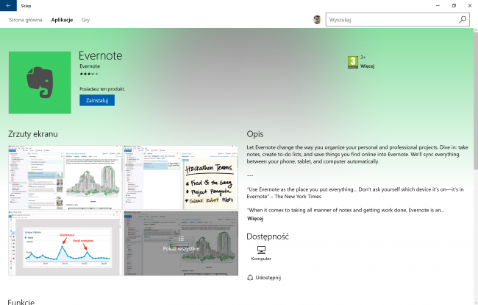Viewport: 478px width, 305px height.
Task: Click the vertical scrollbar thumb
Action: tap(476, 101)
